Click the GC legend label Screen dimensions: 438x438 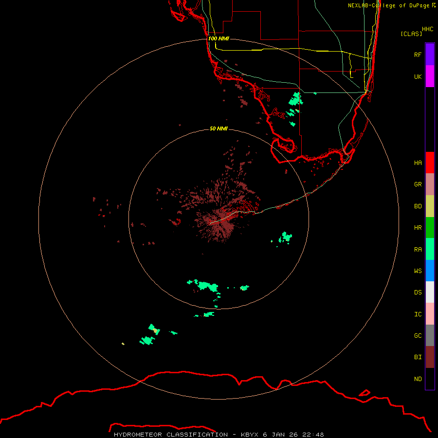(x=418, y=336)
